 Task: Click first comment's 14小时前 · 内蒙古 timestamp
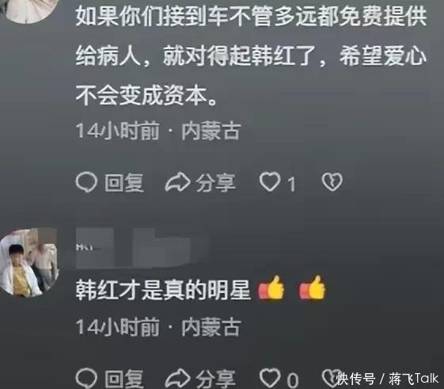158,131
